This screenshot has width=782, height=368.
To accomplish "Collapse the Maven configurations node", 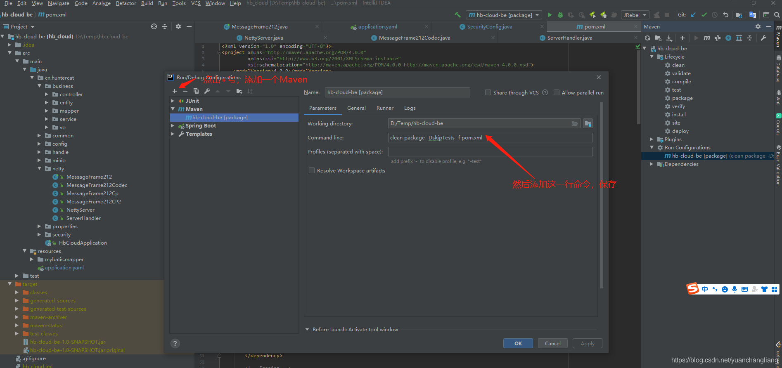I will [173, 109].
